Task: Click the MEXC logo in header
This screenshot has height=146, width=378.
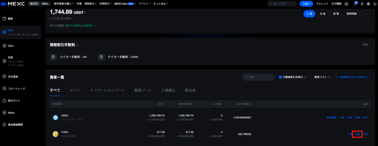Action: pos(13,4)
